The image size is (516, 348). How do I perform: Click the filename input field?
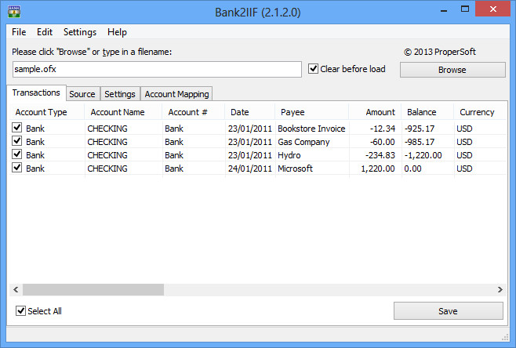(157, 70)
